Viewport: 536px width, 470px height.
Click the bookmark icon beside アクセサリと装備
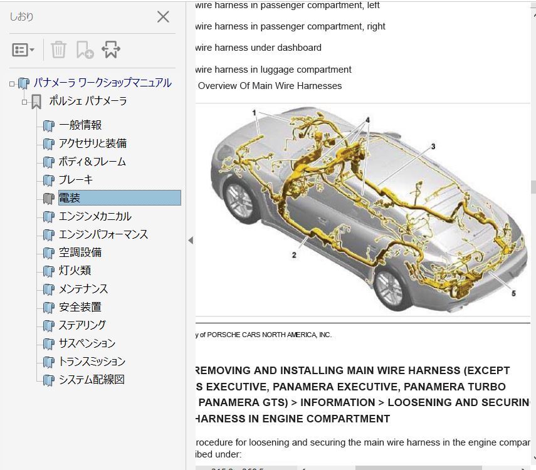pyautogui.click(x=48, y=144)
